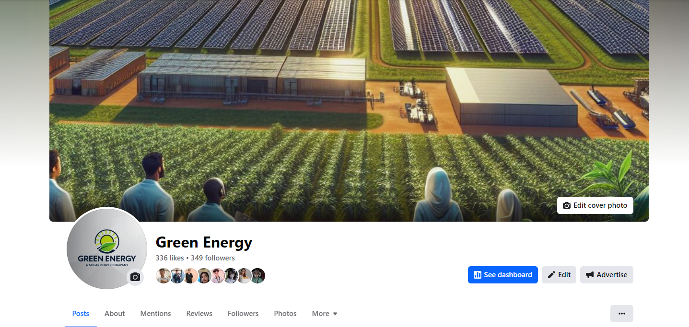689x327 pixels.
Task: Click the Green Energy page title
Action: [x=204, y=242]
